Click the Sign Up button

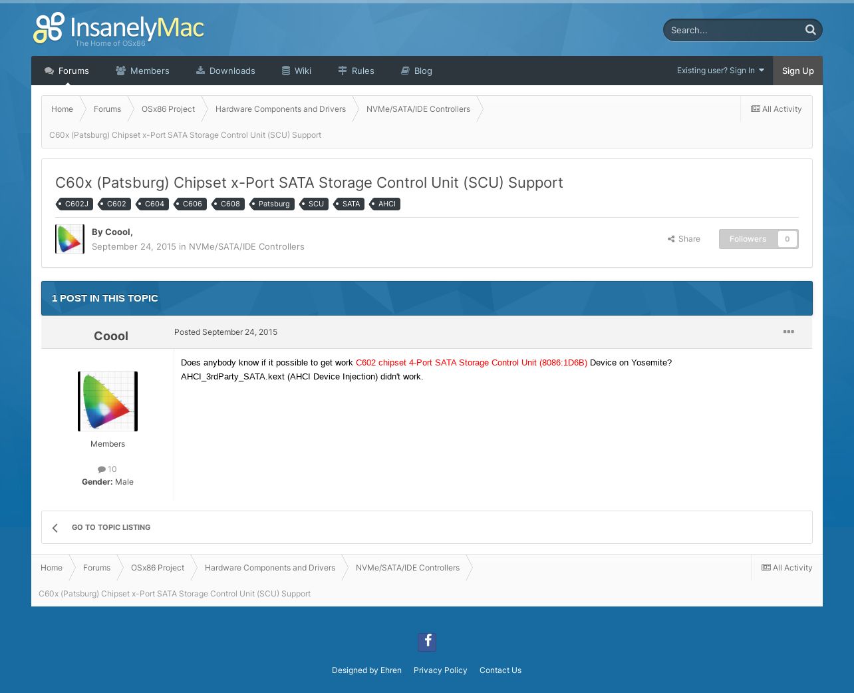pyautogui.click(x=797, y=71)
